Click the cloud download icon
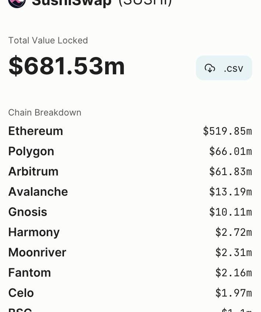The height and width of the screenshot is (312, 261). point(210,68)
